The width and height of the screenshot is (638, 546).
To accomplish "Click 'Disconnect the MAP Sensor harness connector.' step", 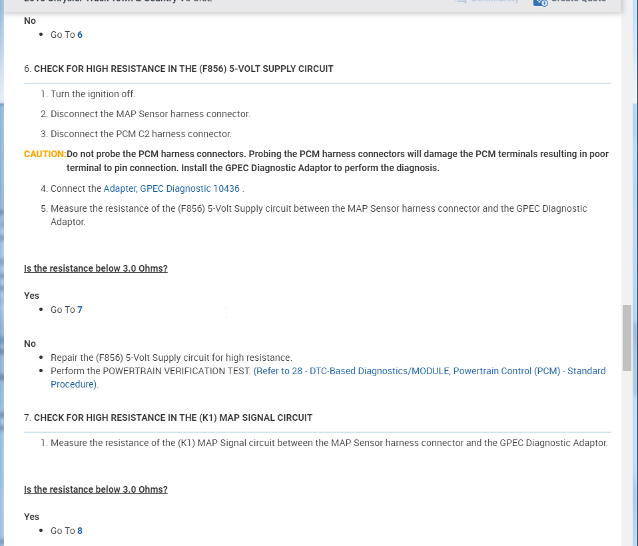I will (x=150, y=114).
